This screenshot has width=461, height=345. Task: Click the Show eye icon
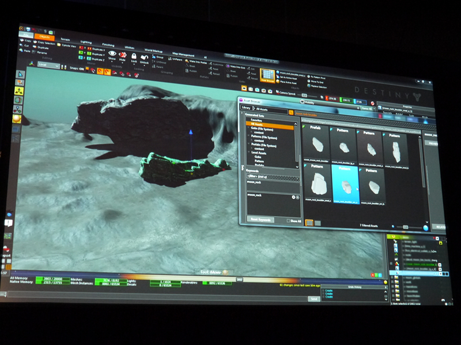coord(112,53)
